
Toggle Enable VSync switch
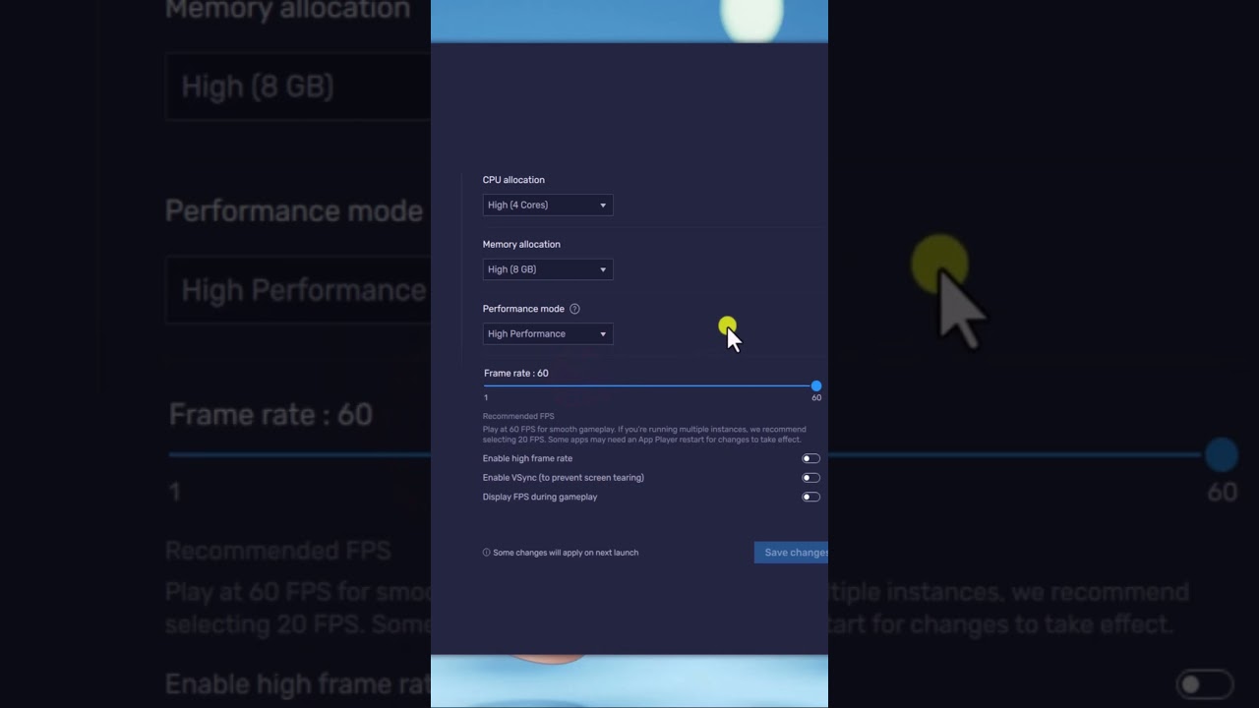[810, 478]
